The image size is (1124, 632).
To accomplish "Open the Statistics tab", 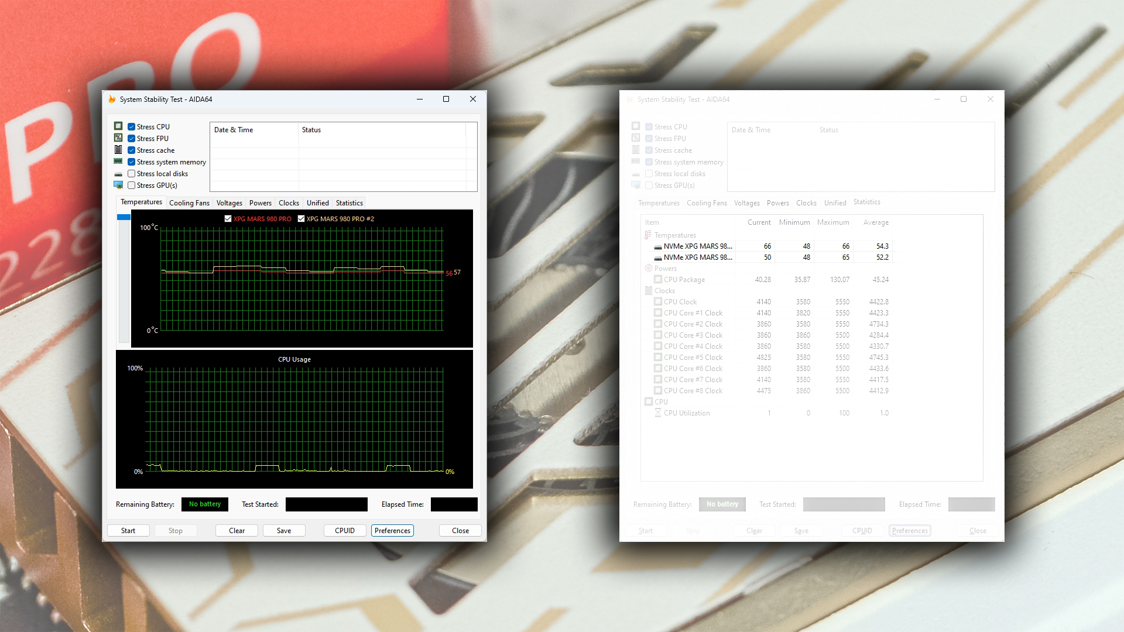I will pyautogui.click(x=349, y=203).
